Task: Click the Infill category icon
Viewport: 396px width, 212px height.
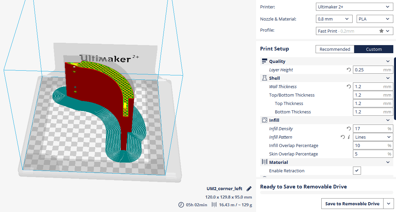Action: pos(264,120)
